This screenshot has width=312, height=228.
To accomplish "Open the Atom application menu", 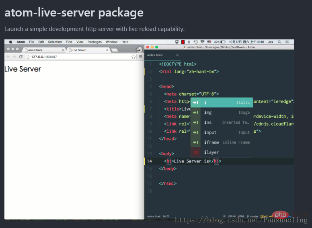I will [x=21, y=42].
